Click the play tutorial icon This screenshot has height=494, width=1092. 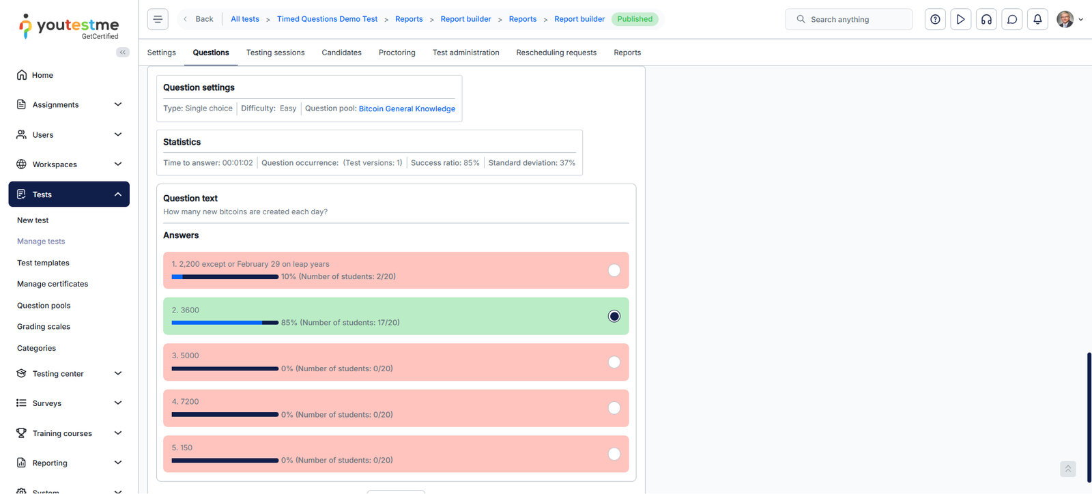960,19
